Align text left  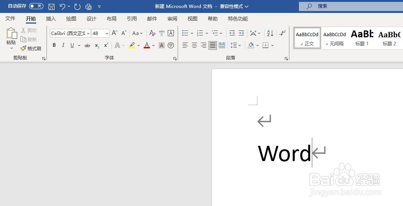click(185, 45)
